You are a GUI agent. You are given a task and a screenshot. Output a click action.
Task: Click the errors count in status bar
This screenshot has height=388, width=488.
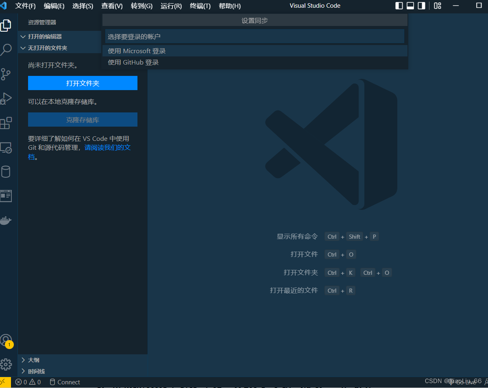point(21,382)
